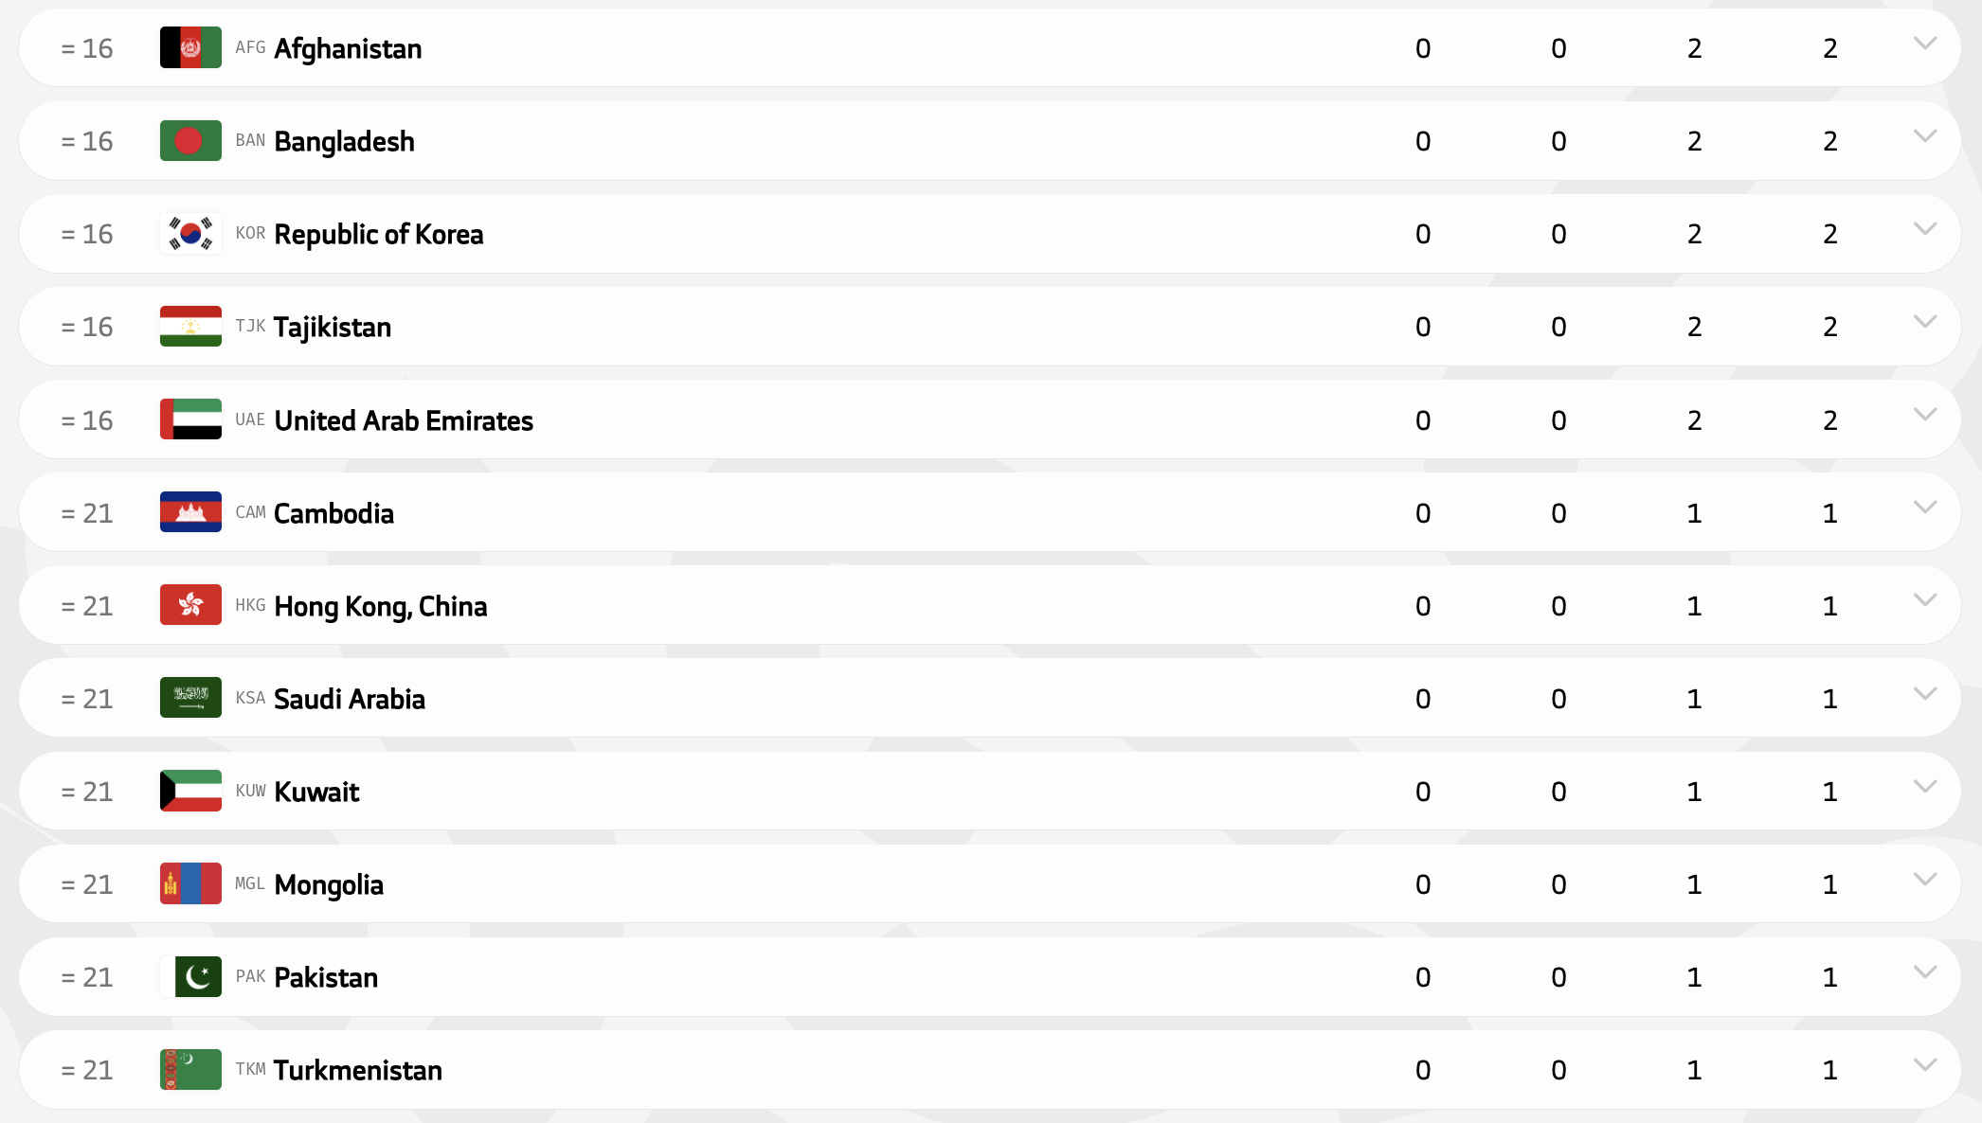
Task: Expand the Afghanistan medal row
Action: click(x=1924, y=44)
